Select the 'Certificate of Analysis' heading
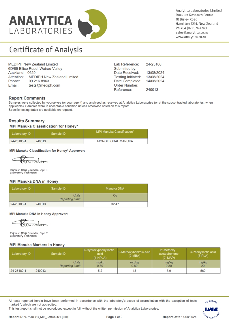 pyautogui.click(x=46, y=50)
